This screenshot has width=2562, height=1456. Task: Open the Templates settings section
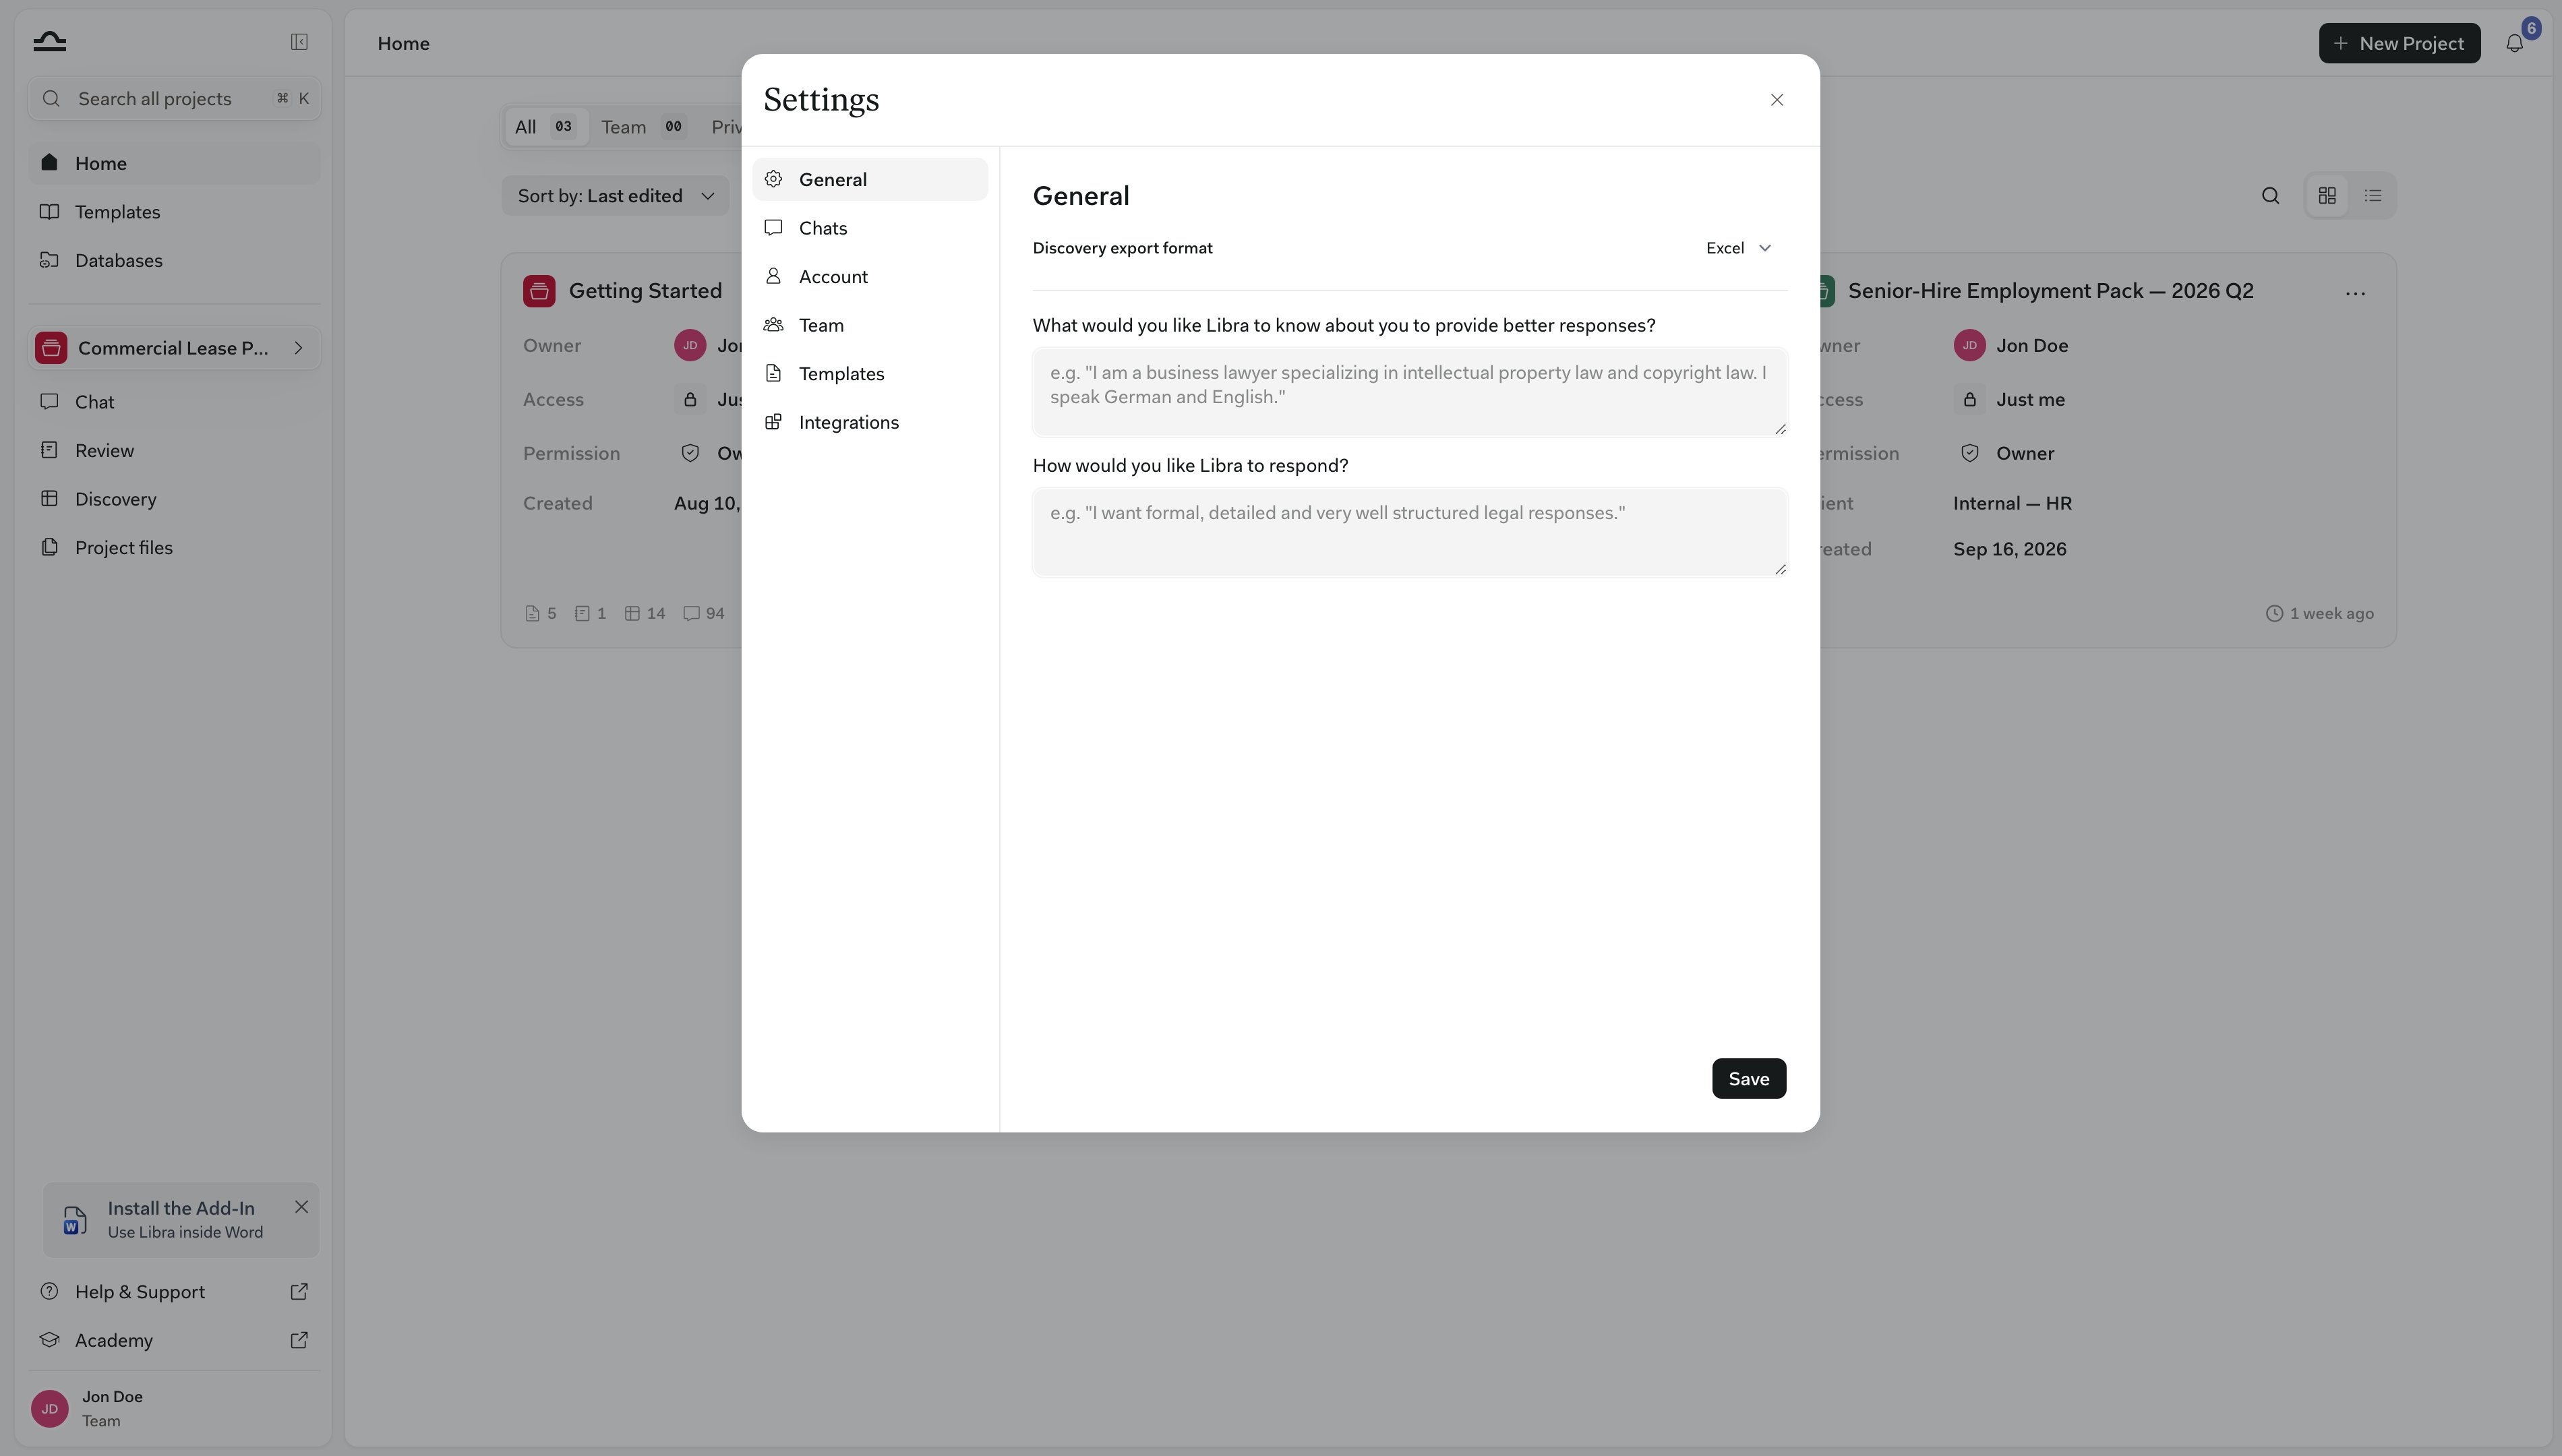pyautogui.click(x=869, y=374)
